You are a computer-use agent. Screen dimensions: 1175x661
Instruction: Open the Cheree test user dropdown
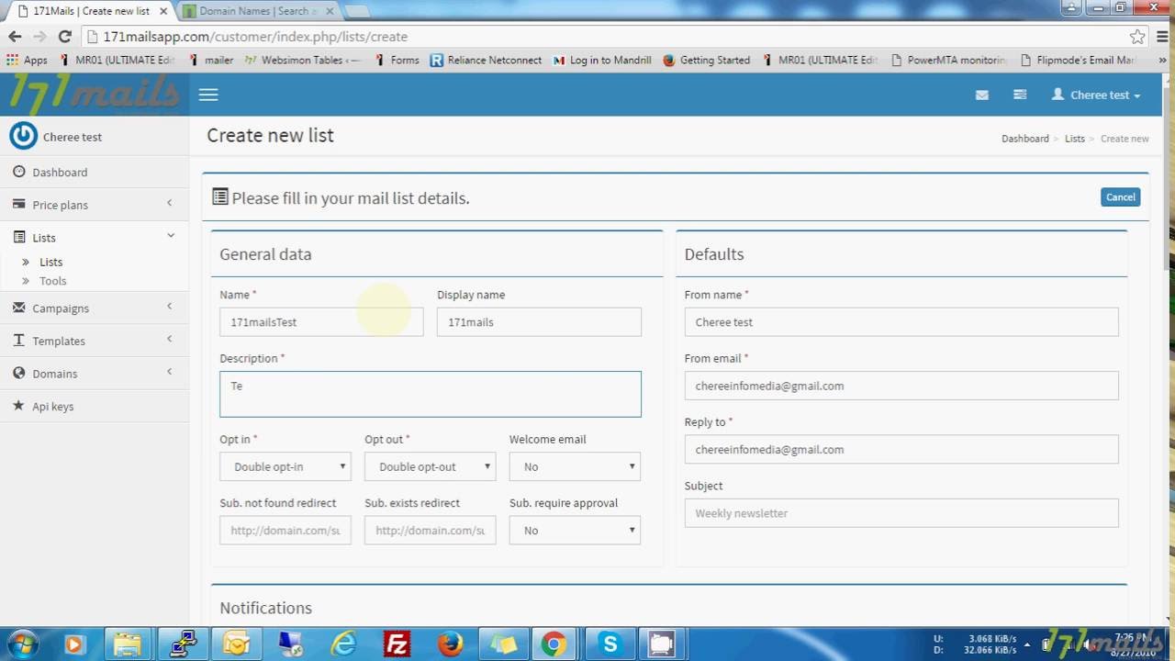1096,95
